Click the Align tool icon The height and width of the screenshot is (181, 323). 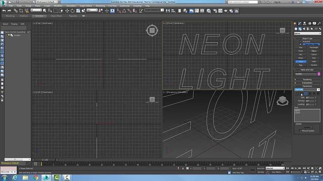coord(173,11)
